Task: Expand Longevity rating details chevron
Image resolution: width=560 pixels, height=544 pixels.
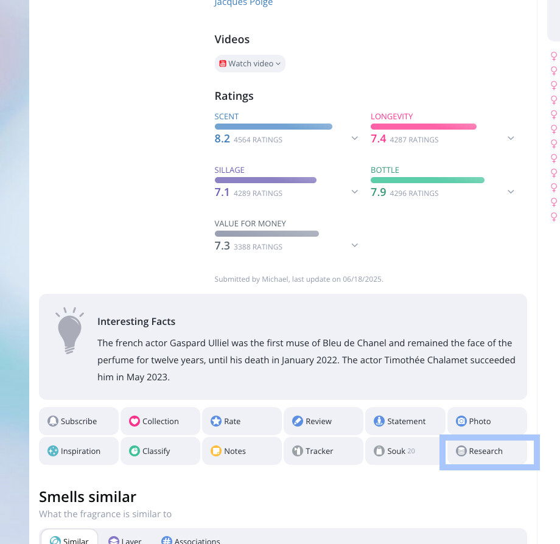Action: click(511, 138)
